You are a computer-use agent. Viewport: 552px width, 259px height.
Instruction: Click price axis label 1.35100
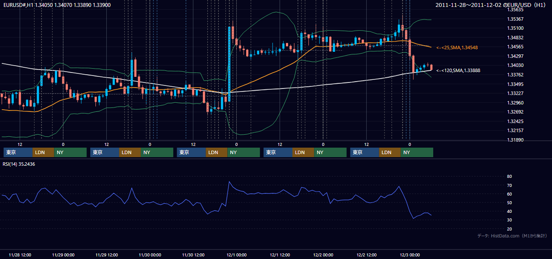[515, 28]
